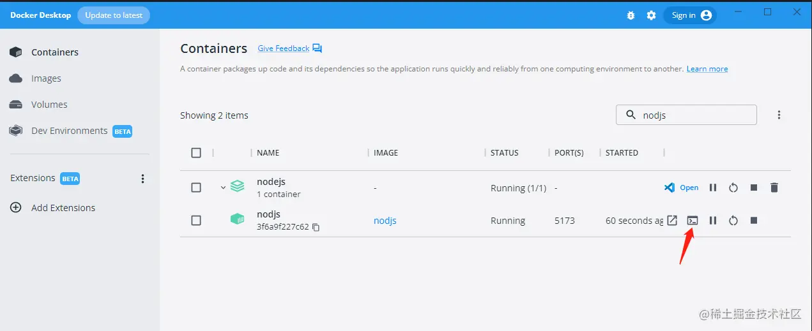Sort by STATUS column header
Image resolution: width=812 pixels, height=331 pixels.
[505, 153]
